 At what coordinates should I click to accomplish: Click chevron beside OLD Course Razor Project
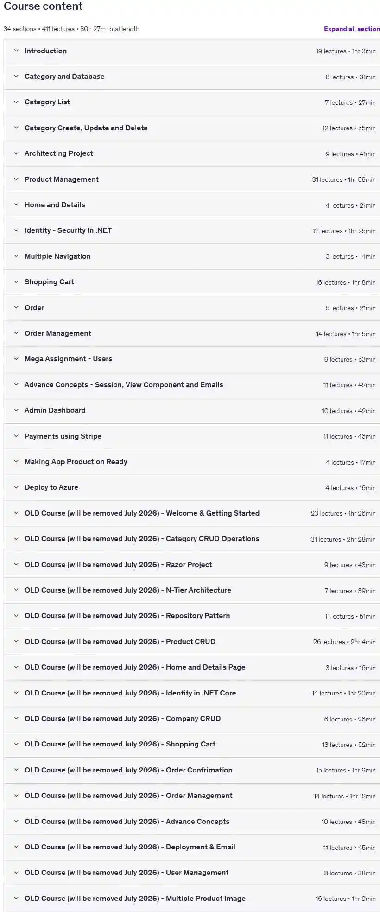click(x=16, y=564)
